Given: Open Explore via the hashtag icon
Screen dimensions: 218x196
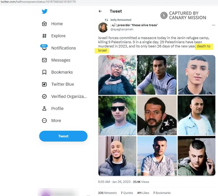Looking at the screenshot, I should coord(44,36).
